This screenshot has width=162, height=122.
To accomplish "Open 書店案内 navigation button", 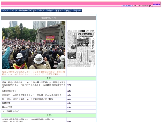I will tap(59, 11).
